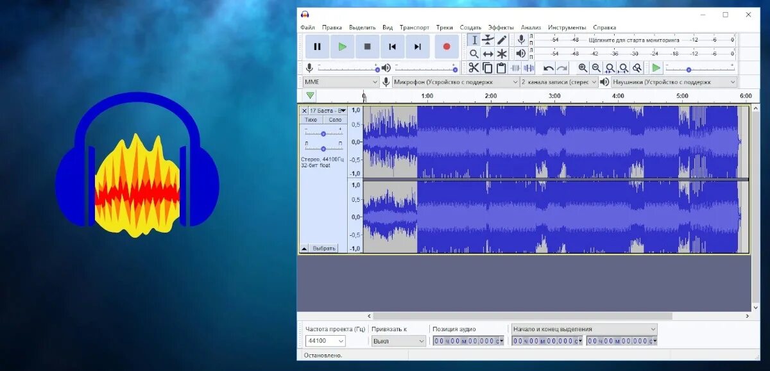Select the Selection (I-beam) tool
Image resolution: width=770 pixels, height=371 pixels.
pos(474,40)
